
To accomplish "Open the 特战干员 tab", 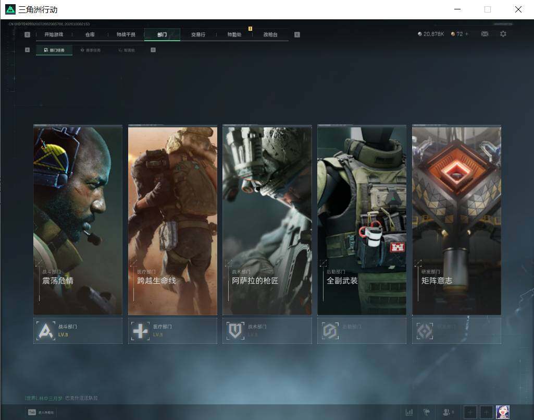I will pyautogui.click(x=126, y=34).
